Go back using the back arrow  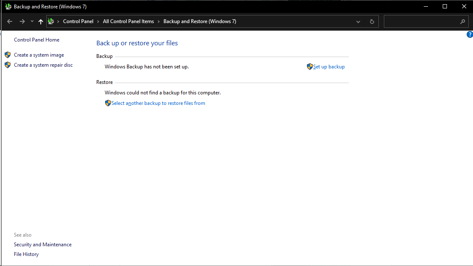click(10, 21)
